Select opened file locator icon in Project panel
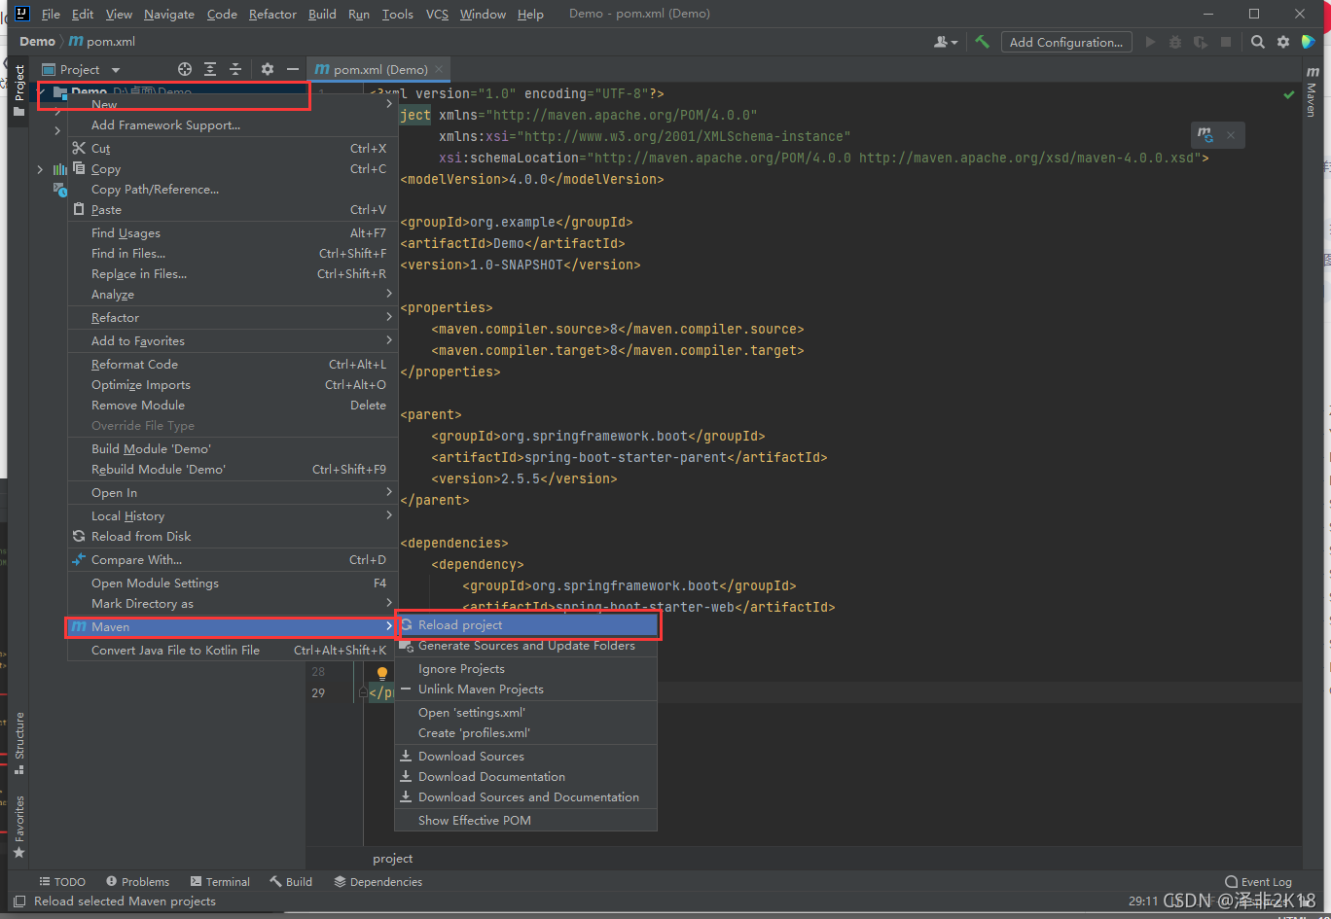The width and height of the screenshot is (1331, 919). (x=185, y=69)
